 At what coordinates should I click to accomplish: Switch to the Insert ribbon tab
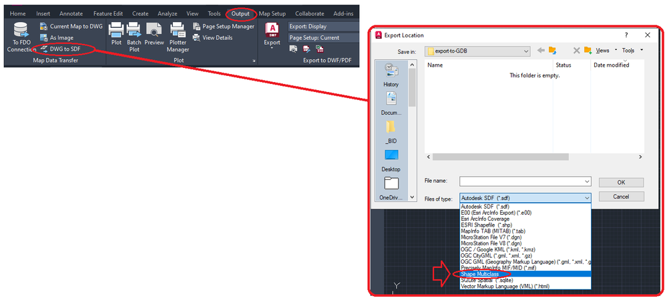[43, 13]
